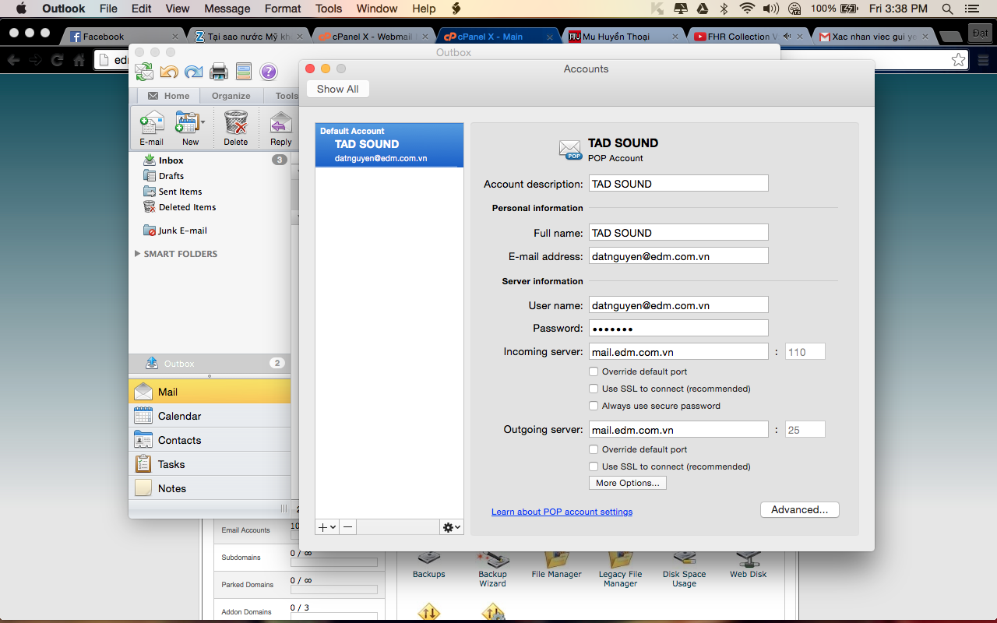
Task: Open File Manager in cPanel
Action: tap(556, 565)
